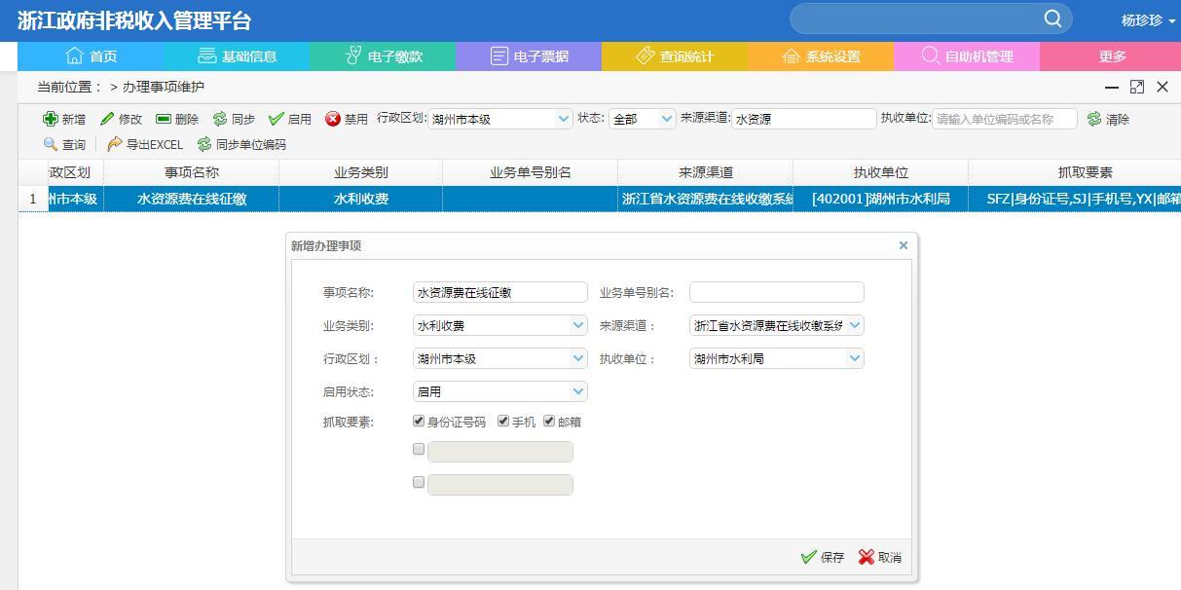The width and height of the screenshot is (1181, 590).
Task: Click 启用 enable toolbar button
Action: [290, 119]
